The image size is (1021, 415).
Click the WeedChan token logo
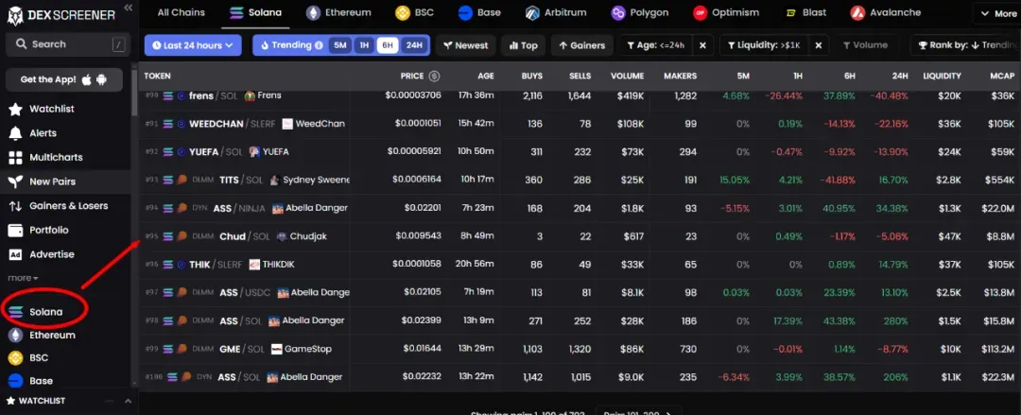[287, 124]
